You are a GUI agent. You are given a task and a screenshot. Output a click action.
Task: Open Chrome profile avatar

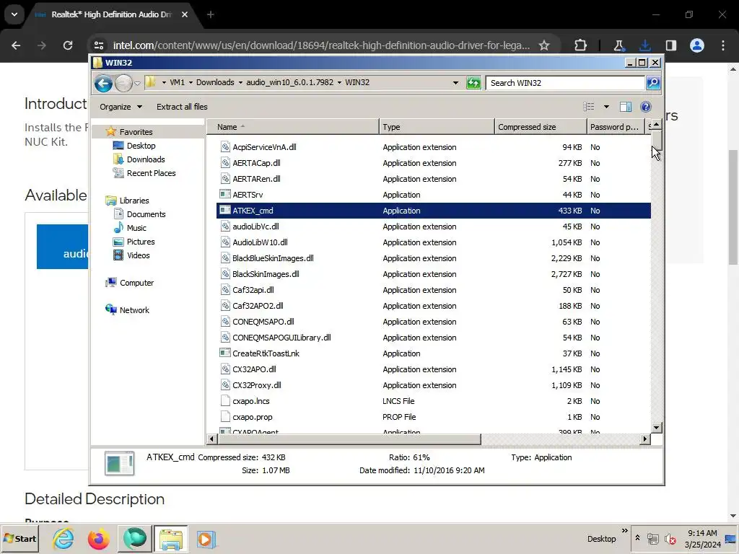tap(697, 45)
